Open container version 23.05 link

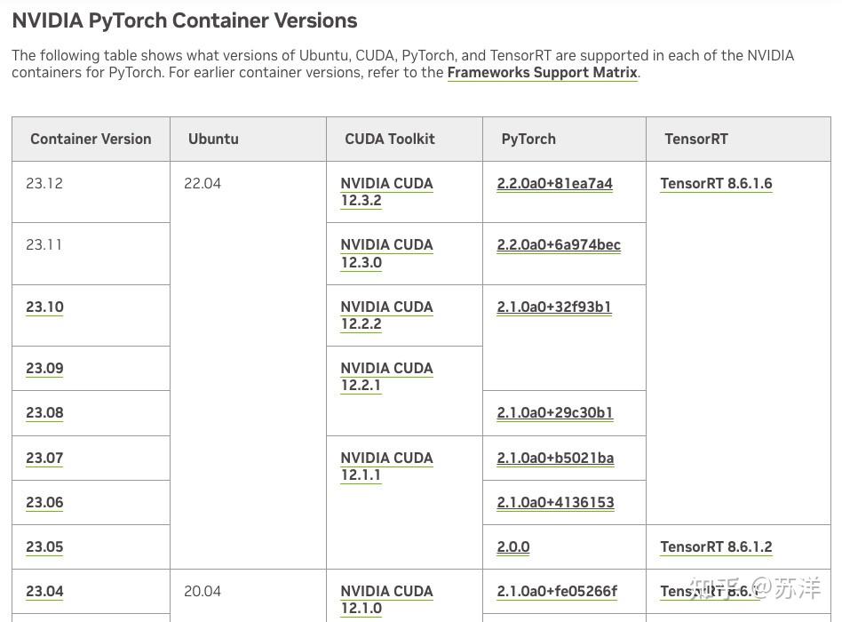point(44,546)
